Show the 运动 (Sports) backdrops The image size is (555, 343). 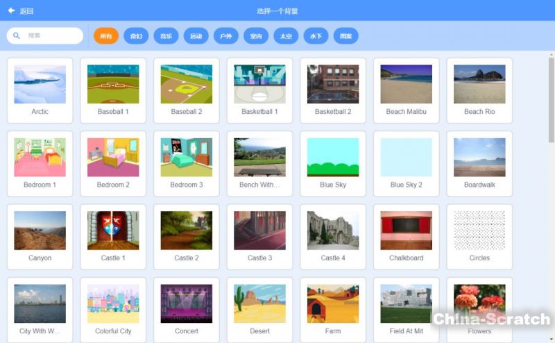[196, 36]
